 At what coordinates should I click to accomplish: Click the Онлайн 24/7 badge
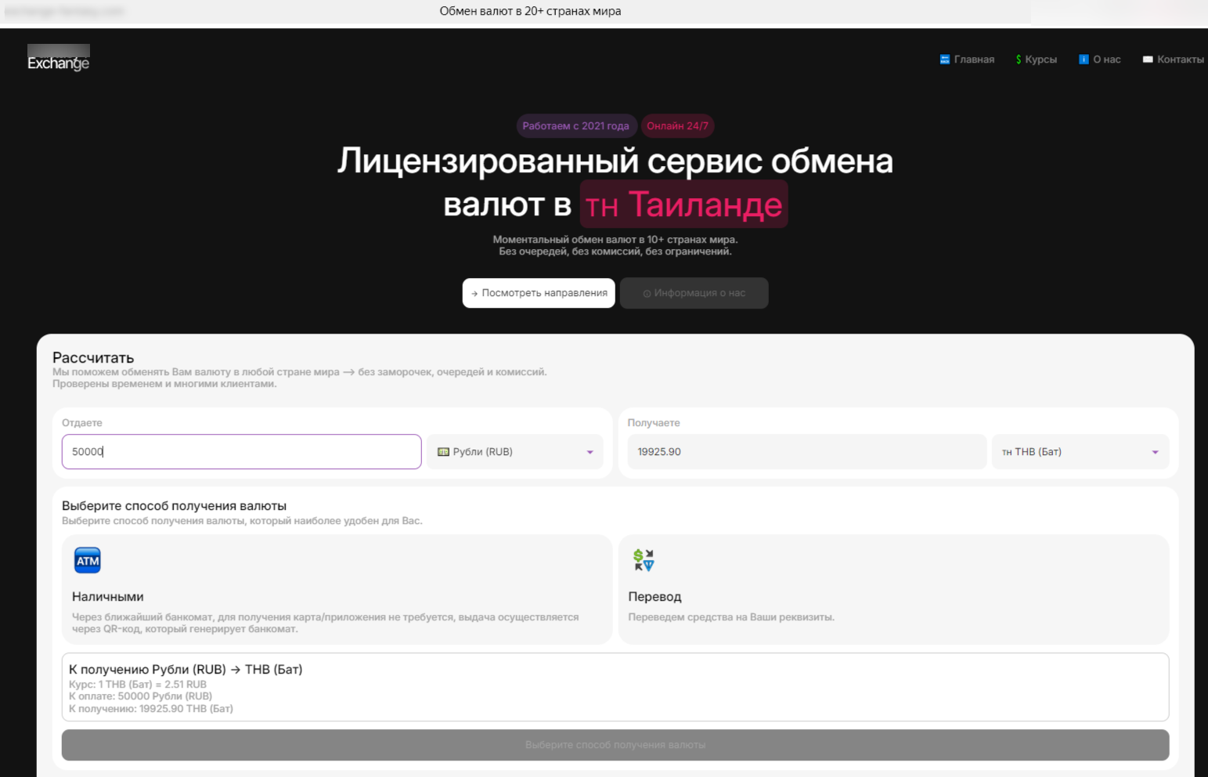point(677,126)
